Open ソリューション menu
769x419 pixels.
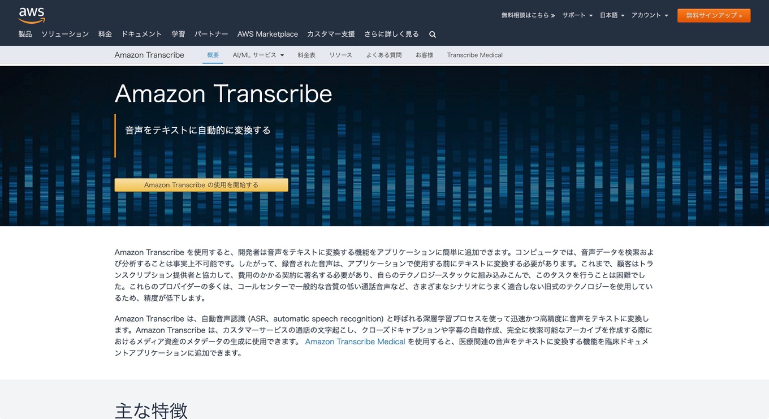click(65, 34)
